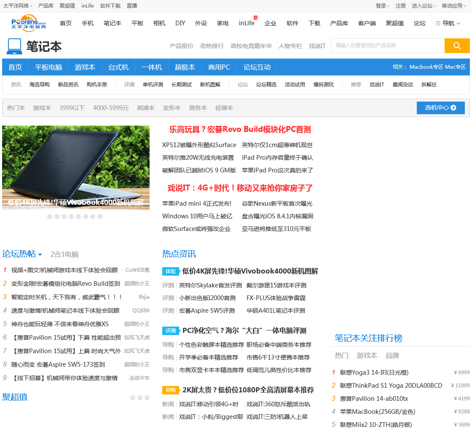Image resolution: width=472 pixels, height=429 pixels.
Task: Click the hamburger icon next to 导航
Action: 438,23
